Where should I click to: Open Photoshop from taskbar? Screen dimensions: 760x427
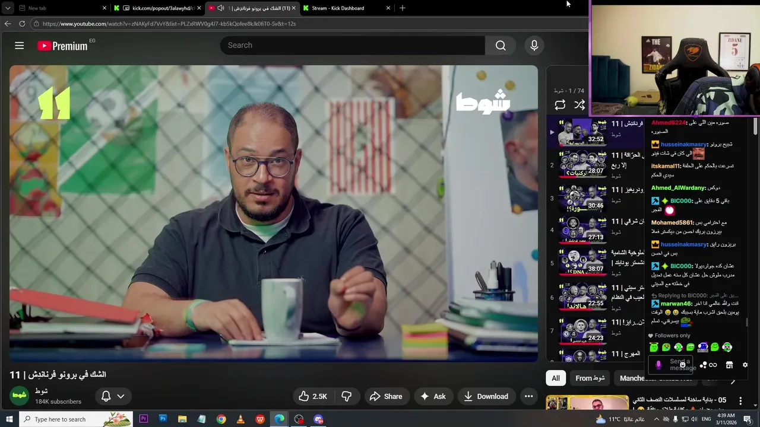pyautogui.click(x=163, y=419)
